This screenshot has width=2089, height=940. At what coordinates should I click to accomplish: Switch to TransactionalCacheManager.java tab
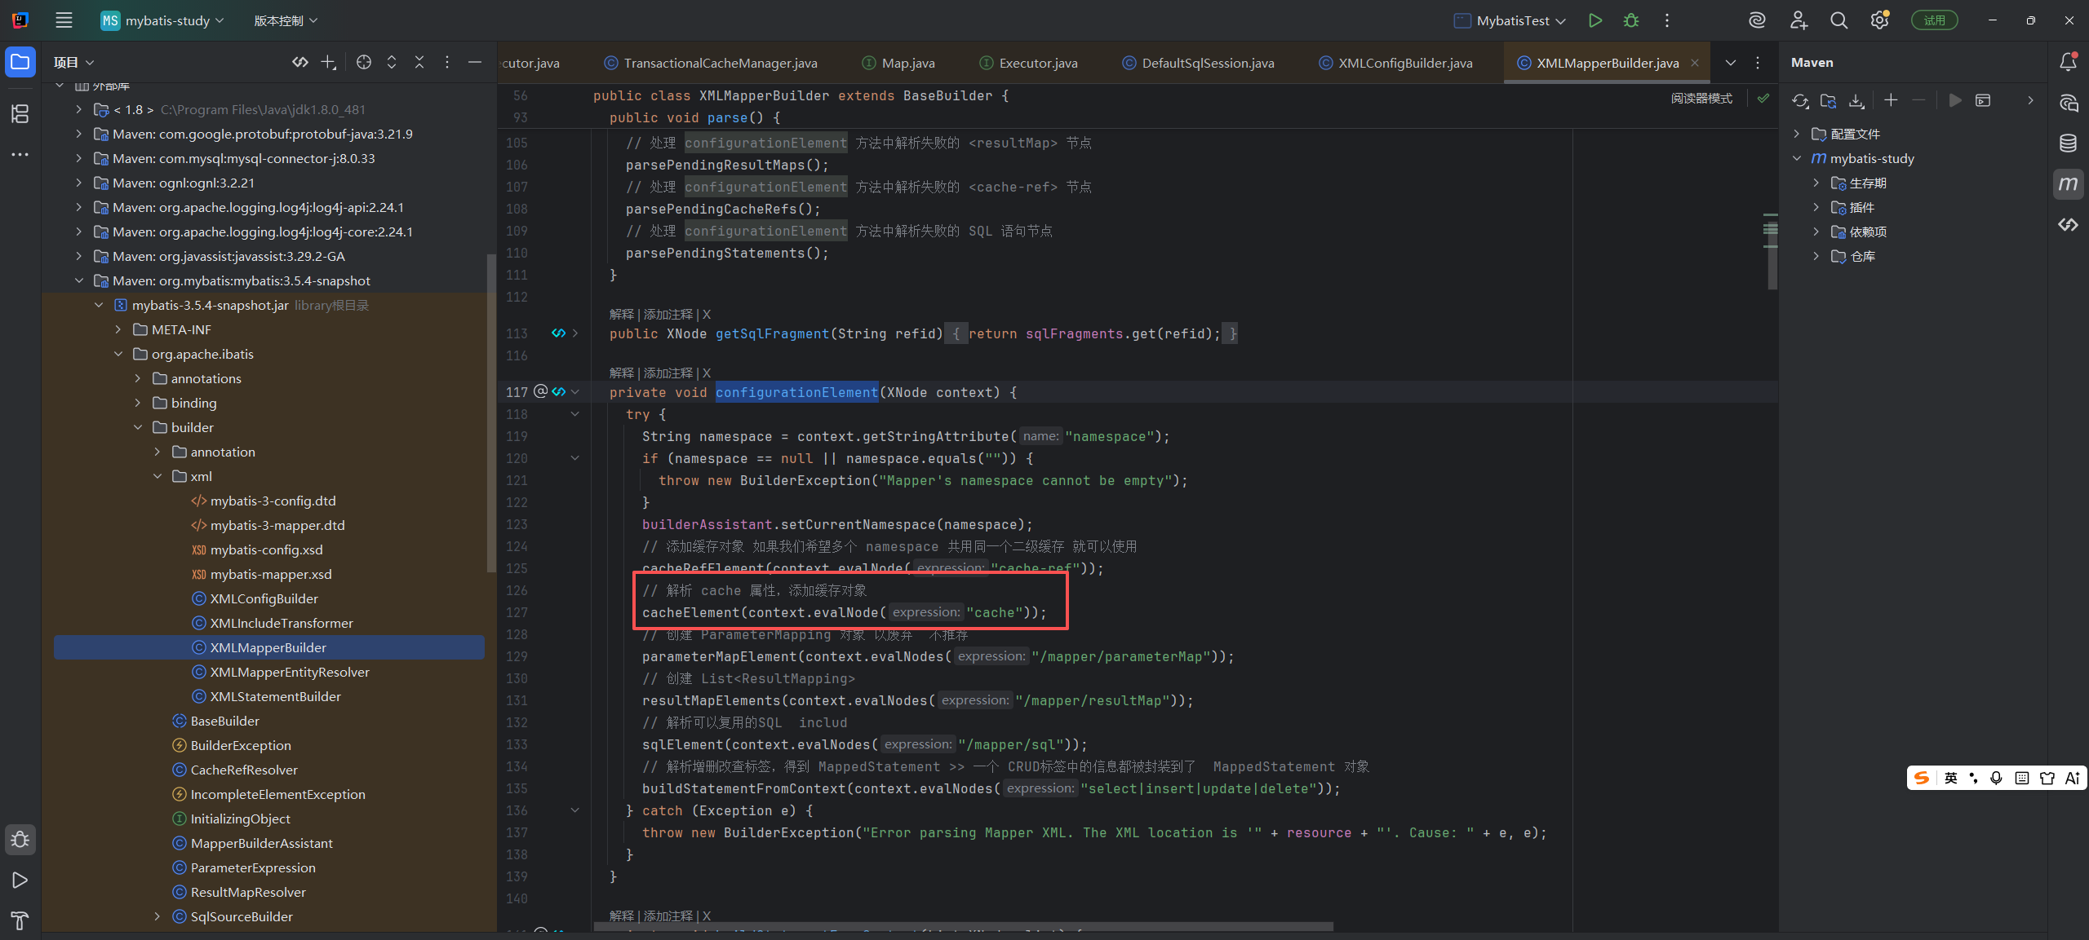710,63
